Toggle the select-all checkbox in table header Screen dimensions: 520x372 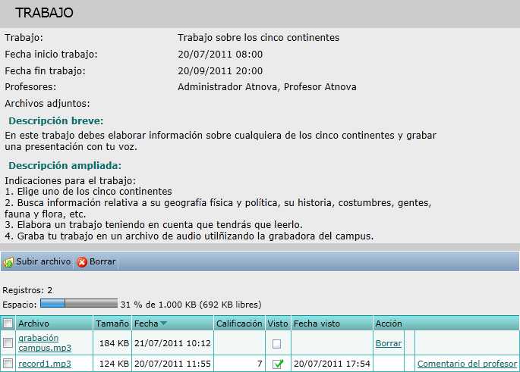click(x=8, y=323)
